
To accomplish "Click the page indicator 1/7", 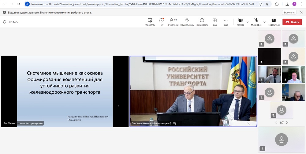I will coord(282,123).
